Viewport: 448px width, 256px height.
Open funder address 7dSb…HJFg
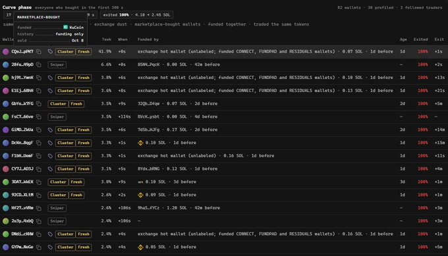149,130
